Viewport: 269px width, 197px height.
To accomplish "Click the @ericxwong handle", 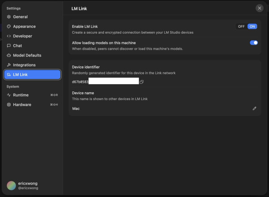I will click(28, 188).
